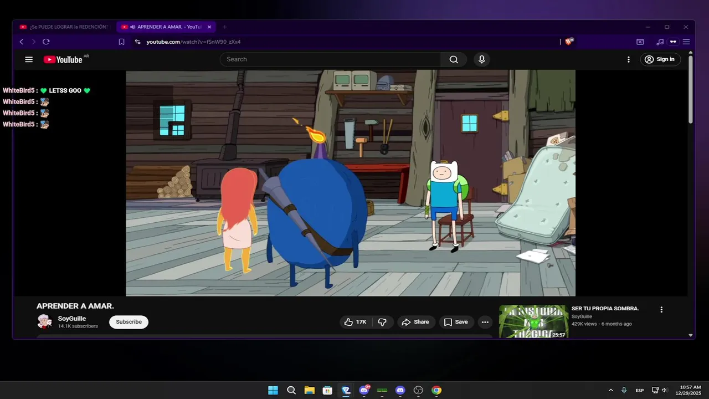This screenshot has width=709, height=399.
Task: Open the YouTube hamburger guide menu
Action: coord(29,59)
